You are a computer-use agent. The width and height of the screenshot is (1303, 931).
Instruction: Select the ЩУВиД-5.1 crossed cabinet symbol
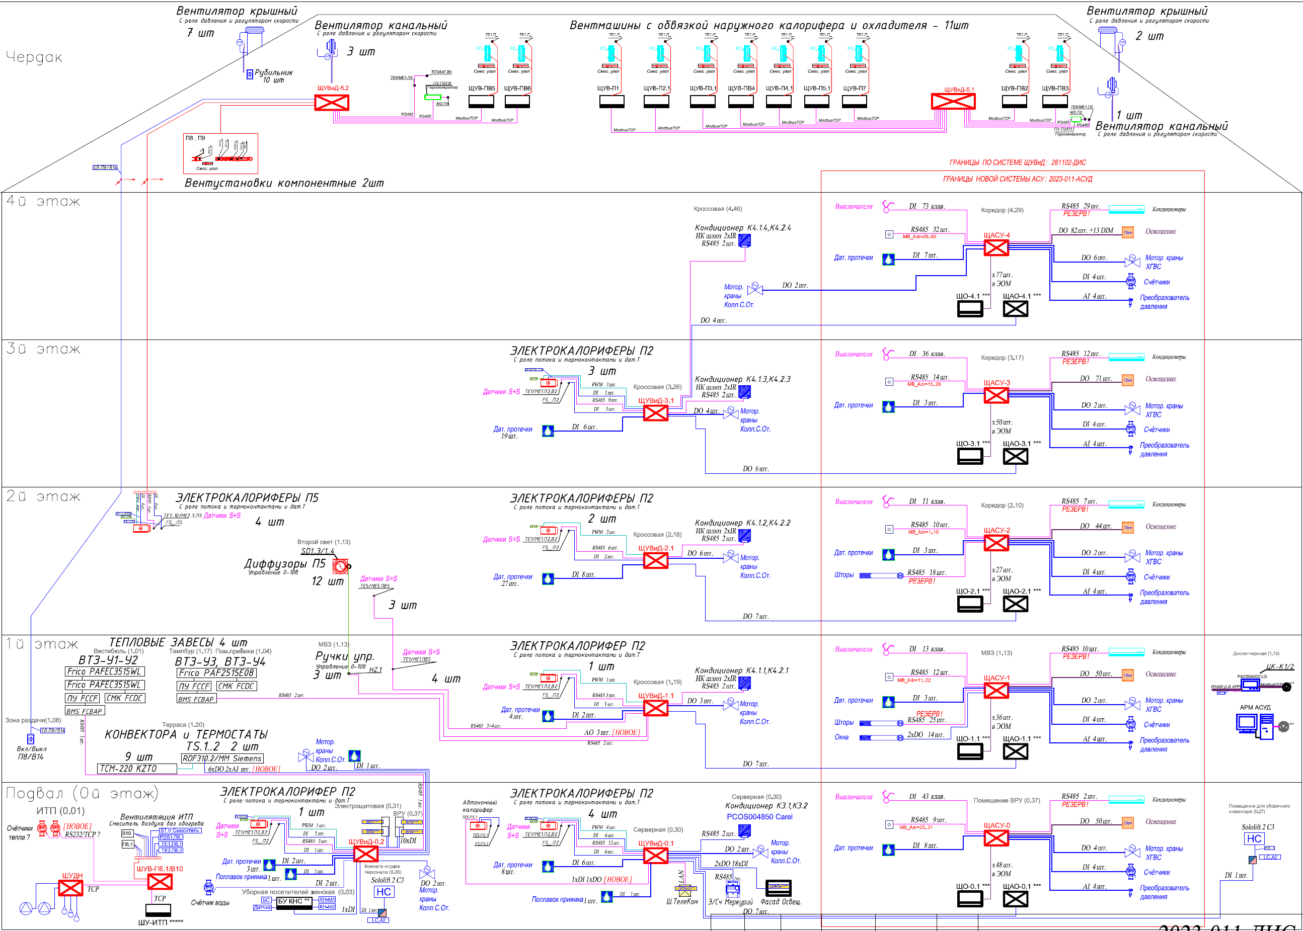953,102
